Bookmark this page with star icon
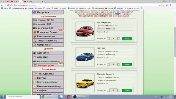Image resolution: width=176 pixels, height=99 pixels. [x=160, y=5]
